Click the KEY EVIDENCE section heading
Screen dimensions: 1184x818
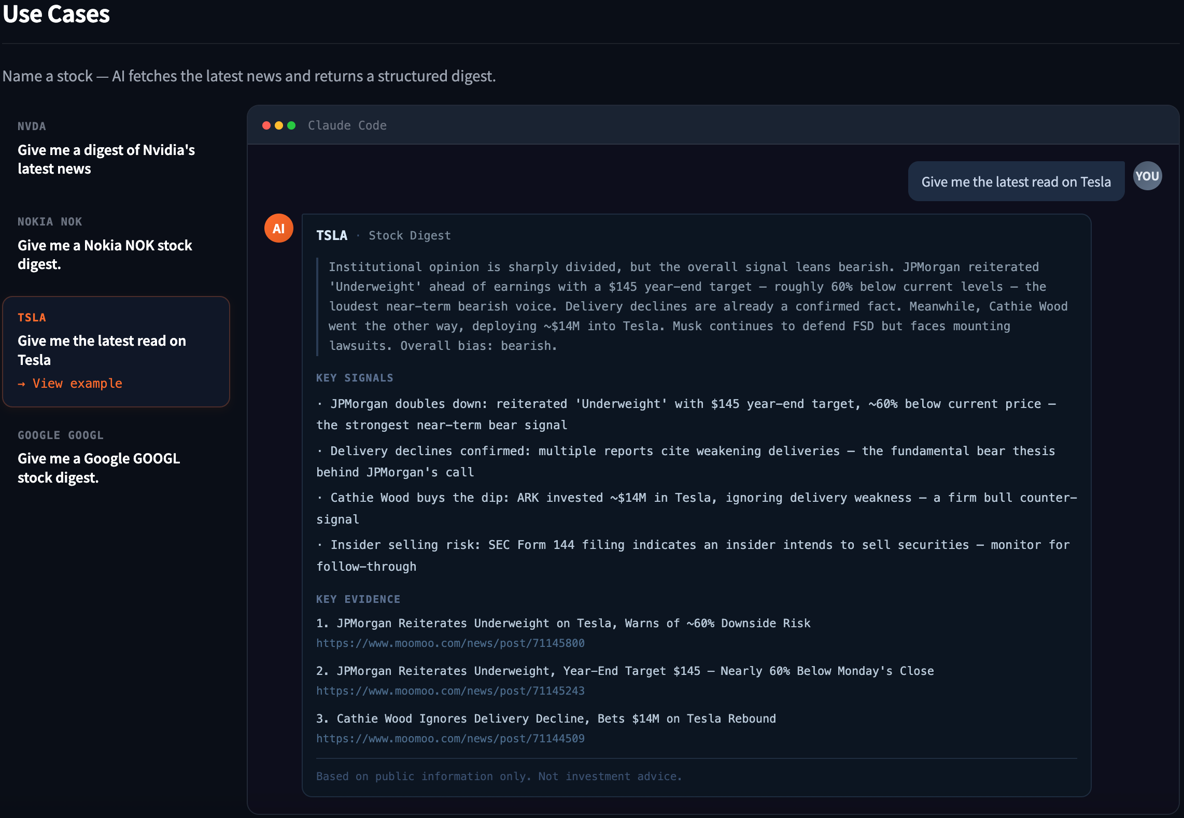(358, 599)
